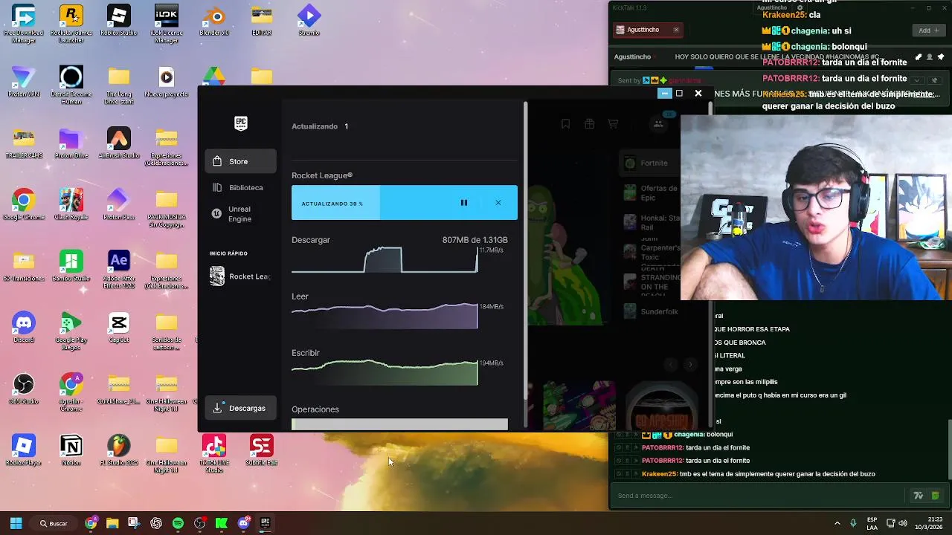This screenshot has height=535, width=952.
Task: Open Biblioteca in Epic sidebar
Action: coord(240,188)
